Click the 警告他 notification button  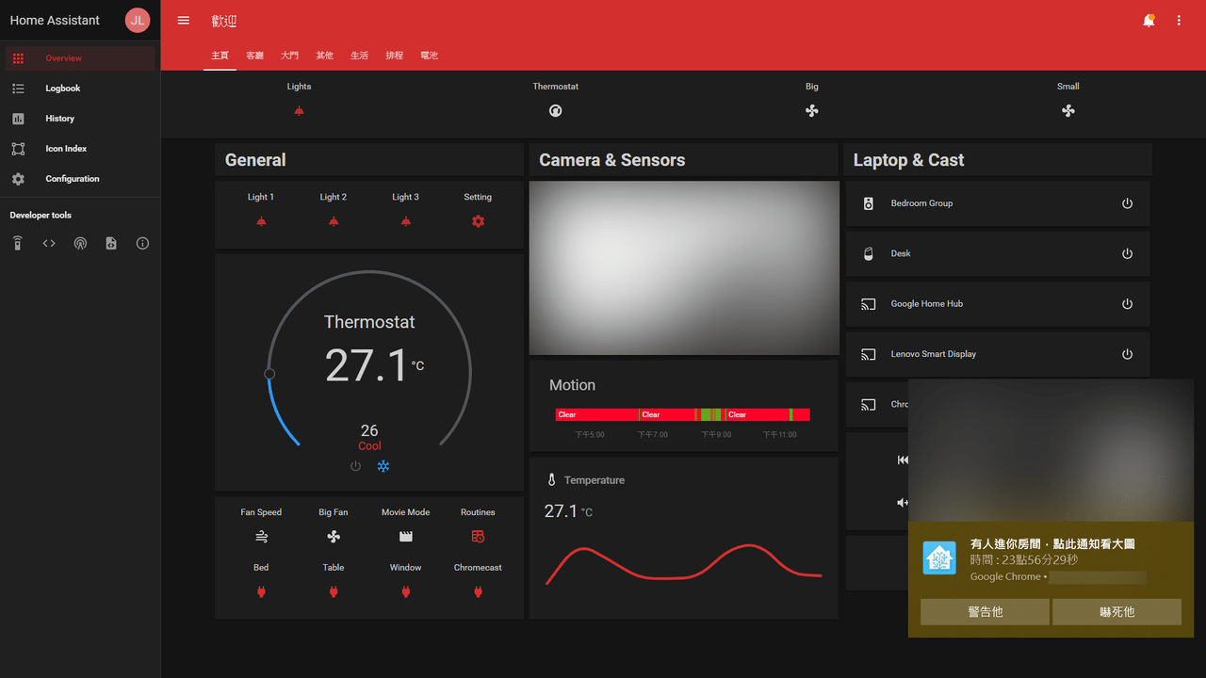pos(985,612)
